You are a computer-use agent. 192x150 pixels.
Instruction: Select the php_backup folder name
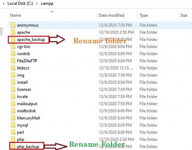(x=28, y=147)
